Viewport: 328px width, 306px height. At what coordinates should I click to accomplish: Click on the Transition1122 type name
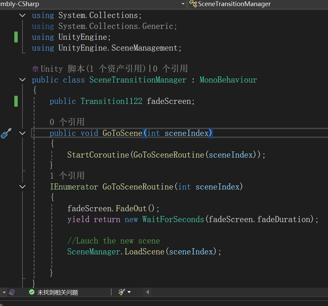111,101
